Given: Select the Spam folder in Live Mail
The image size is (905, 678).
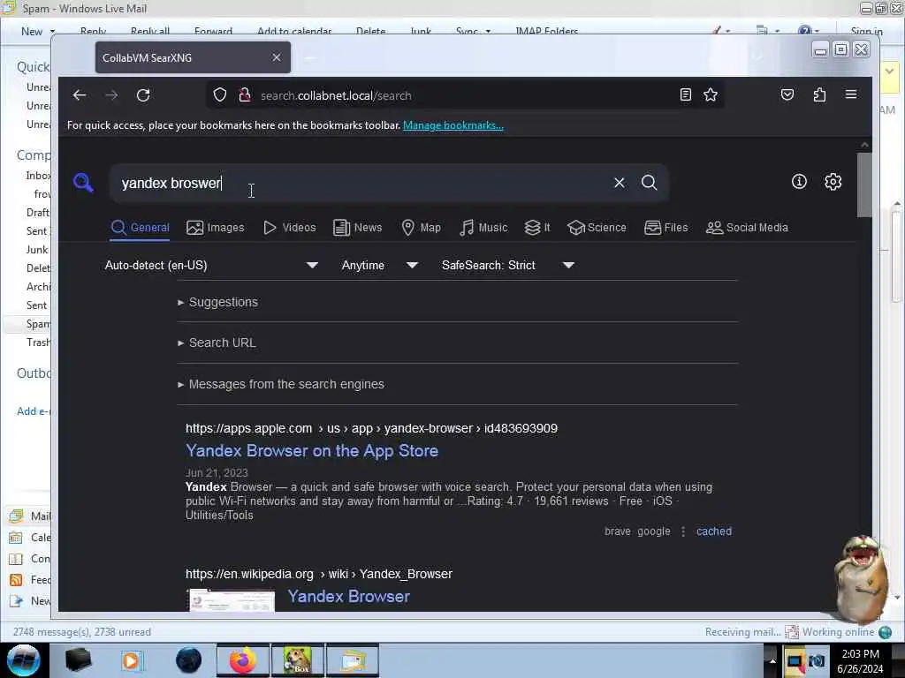Looking at the screenshot, I should click(37, 324).
